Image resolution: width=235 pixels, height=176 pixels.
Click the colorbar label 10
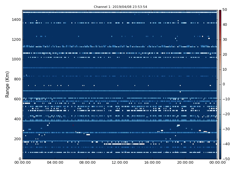pos(225,70)
